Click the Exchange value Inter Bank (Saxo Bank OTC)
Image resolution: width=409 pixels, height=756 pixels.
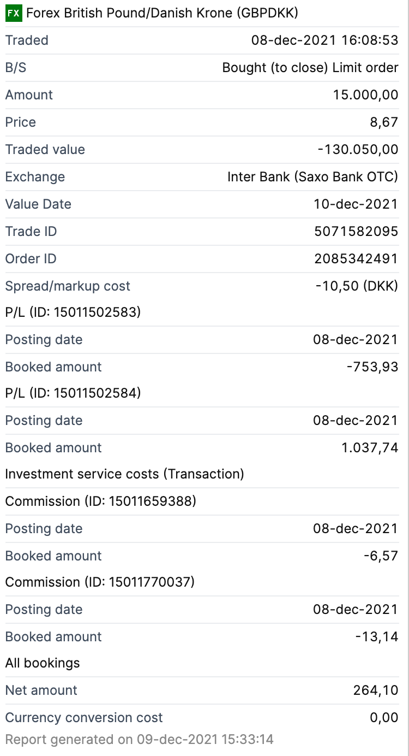coord(312,177)
